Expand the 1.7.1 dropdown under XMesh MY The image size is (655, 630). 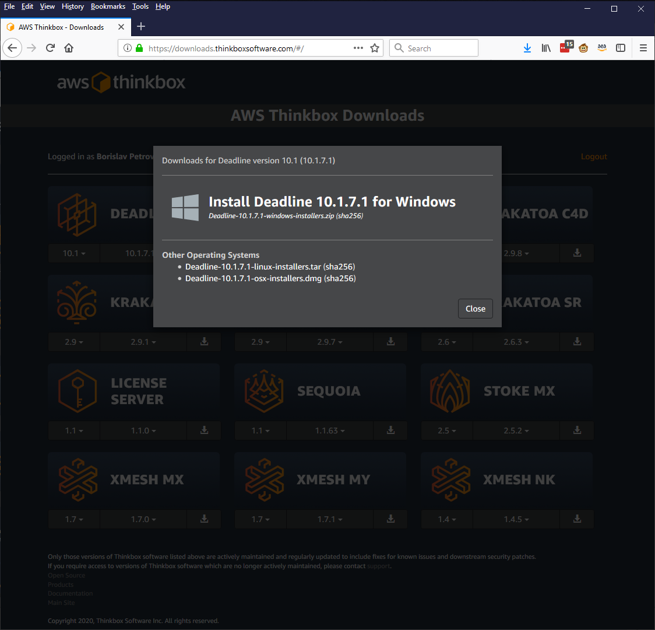coord(330,519)
